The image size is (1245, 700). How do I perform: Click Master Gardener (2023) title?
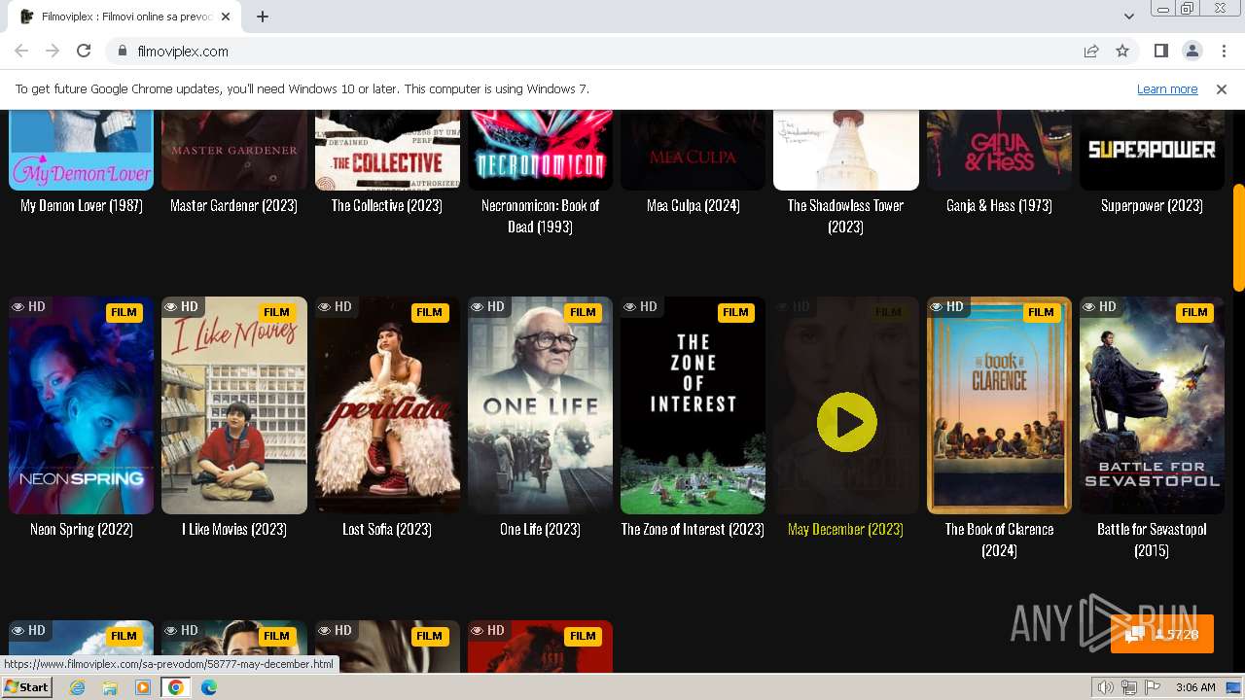pyautogui.click(x=233, y=205)
